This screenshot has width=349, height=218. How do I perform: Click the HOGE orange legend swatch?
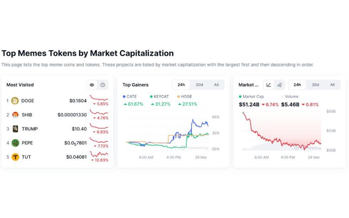[x=178, y=96]
